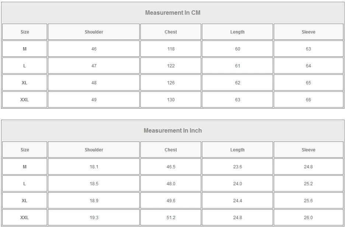This screenshot has height=228, width=346.
Task: Select size XL row label in CM table
Action: (25, 83)
